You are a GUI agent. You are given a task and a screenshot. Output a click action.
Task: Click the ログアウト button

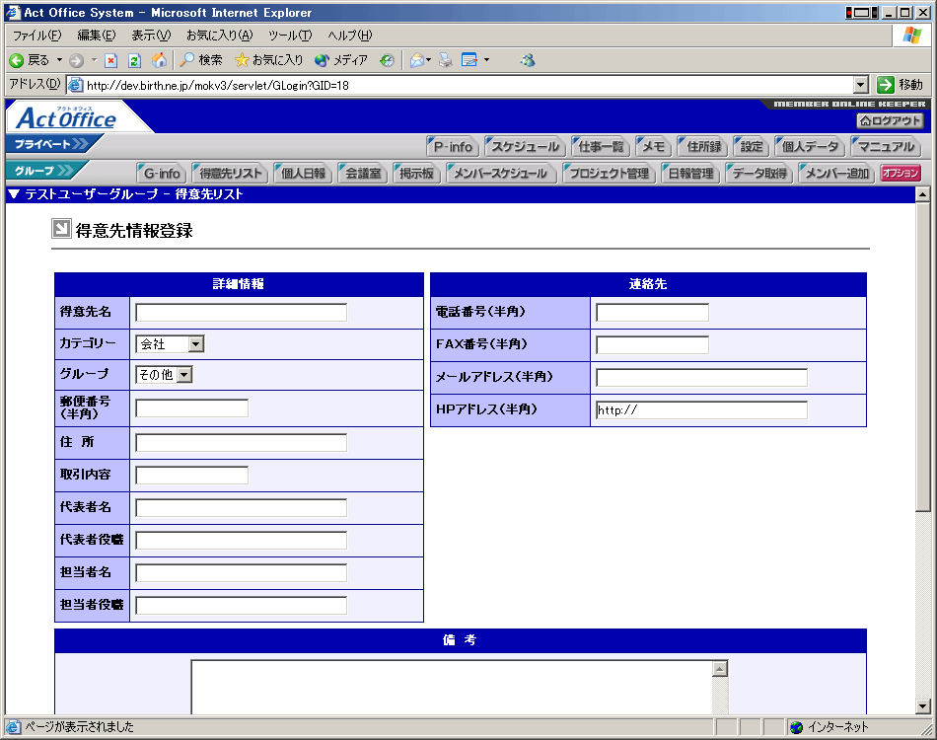pyautogui.click(x=890, y=120)
